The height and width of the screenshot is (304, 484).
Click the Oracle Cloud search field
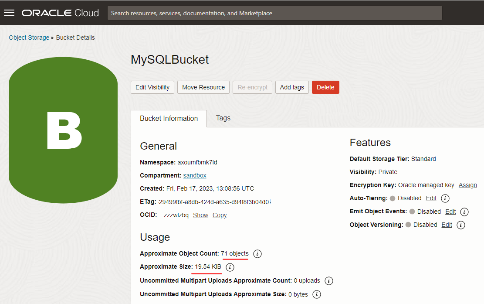pos(274,13)
